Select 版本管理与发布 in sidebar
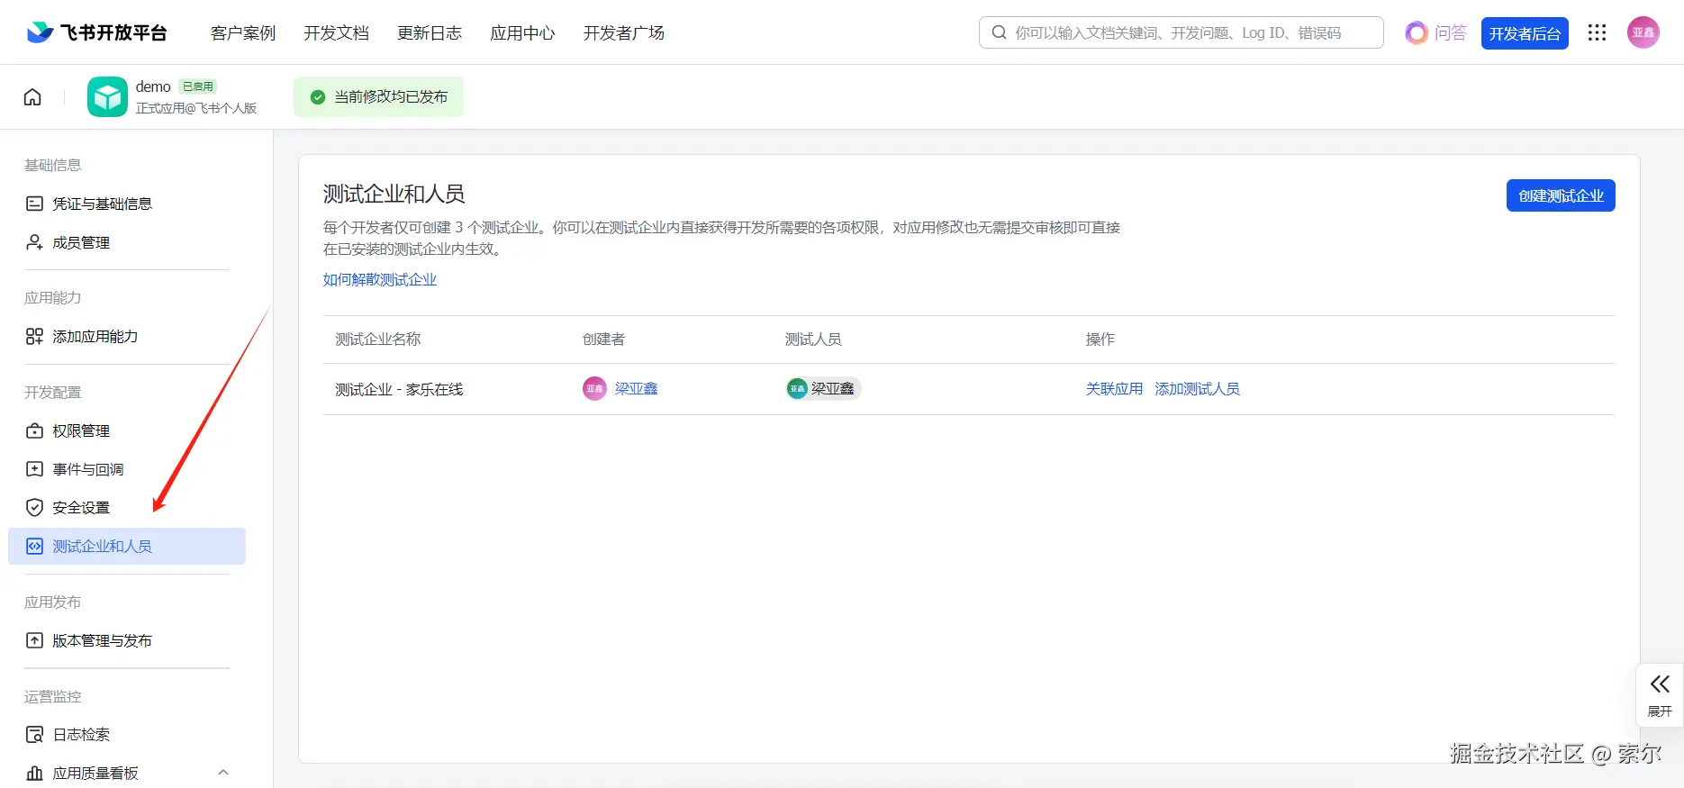 pyautogui.click(x=127, y=640)
